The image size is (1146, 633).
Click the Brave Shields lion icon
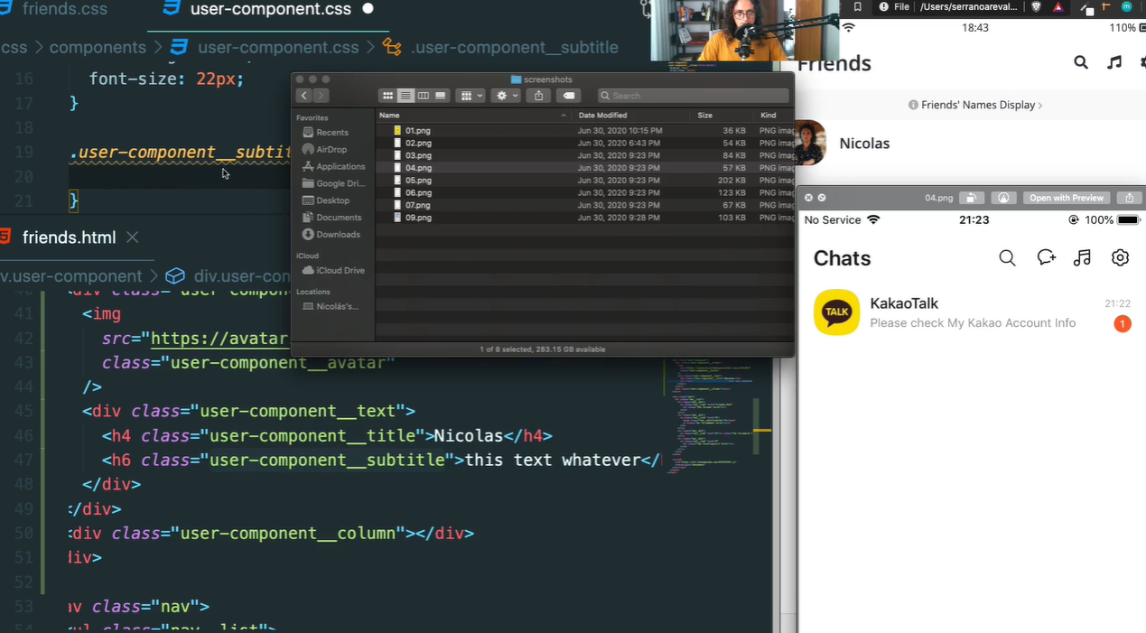pyautogui.click(x=1037, y=7)
